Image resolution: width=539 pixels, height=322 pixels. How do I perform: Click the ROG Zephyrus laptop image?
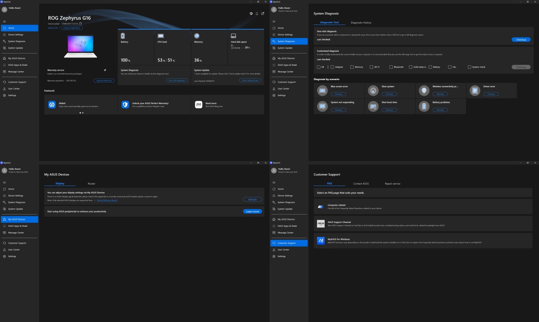(80, 47)
